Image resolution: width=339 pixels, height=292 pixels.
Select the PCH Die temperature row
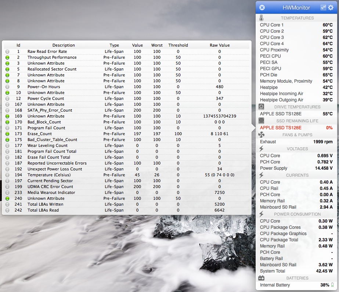[296, 75]
